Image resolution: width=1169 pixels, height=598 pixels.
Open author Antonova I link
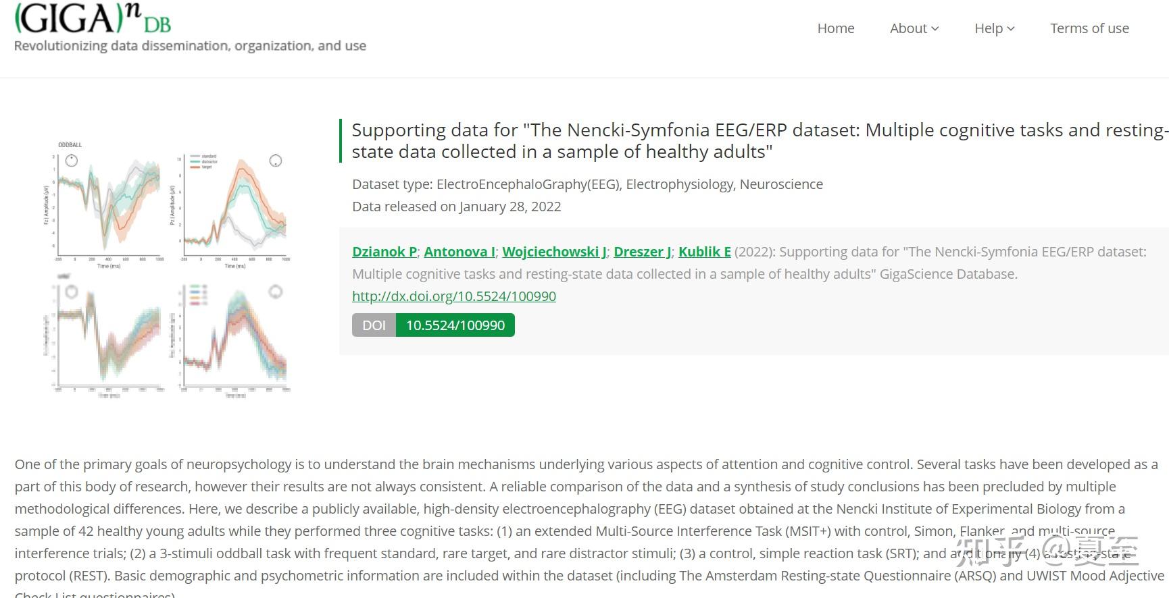pos(459,252)
